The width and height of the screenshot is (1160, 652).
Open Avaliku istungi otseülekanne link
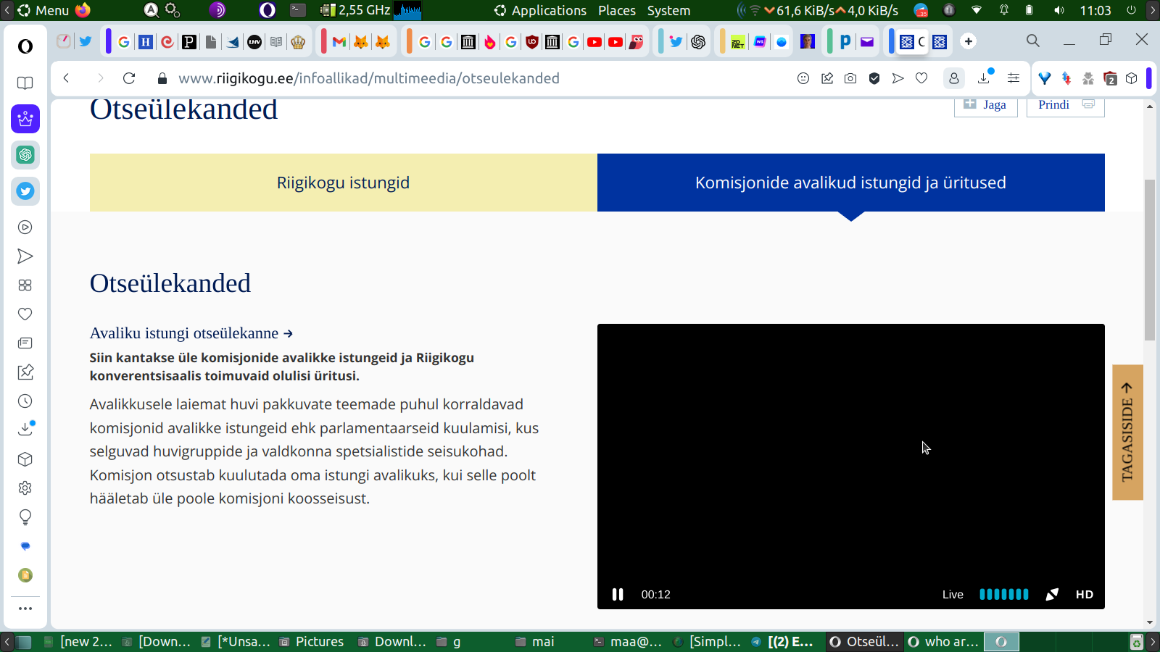tap(191, 333)
